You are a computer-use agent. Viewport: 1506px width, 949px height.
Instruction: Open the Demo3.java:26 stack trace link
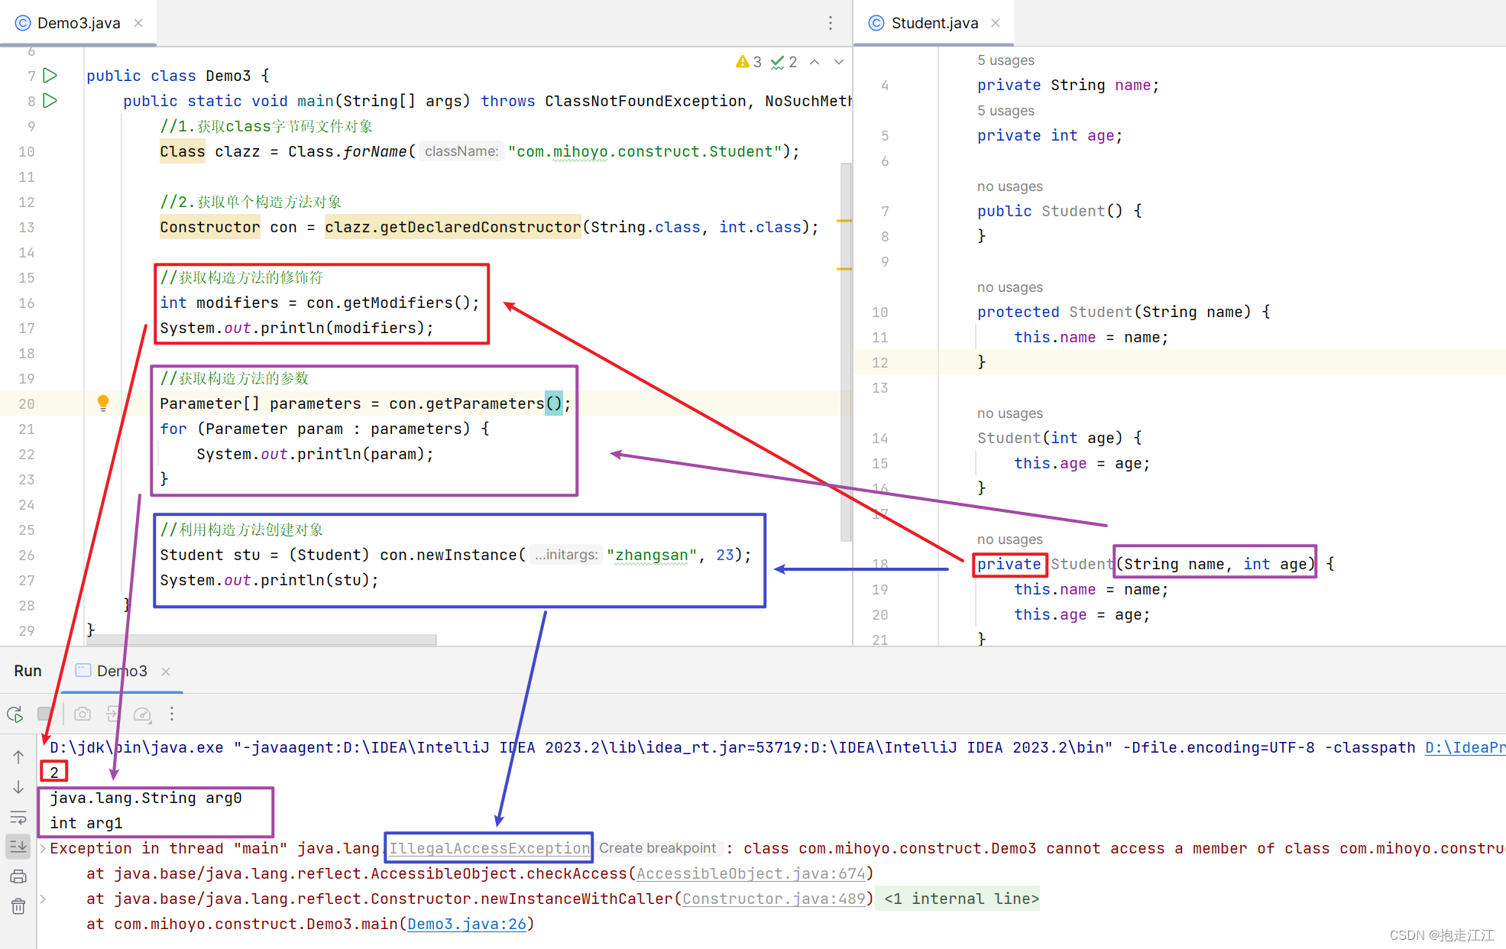click(466, 924)
